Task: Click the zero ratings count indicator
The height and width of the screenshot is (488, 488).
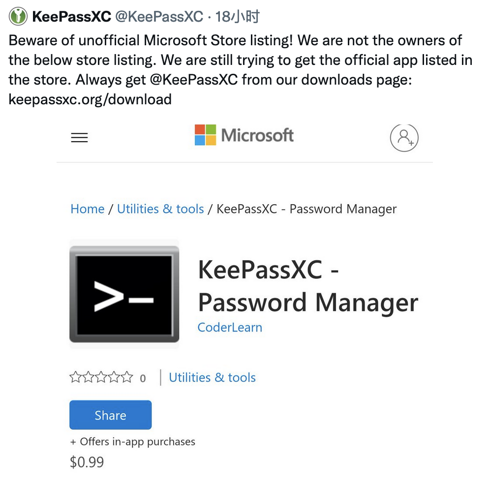Action: (143, 378)
